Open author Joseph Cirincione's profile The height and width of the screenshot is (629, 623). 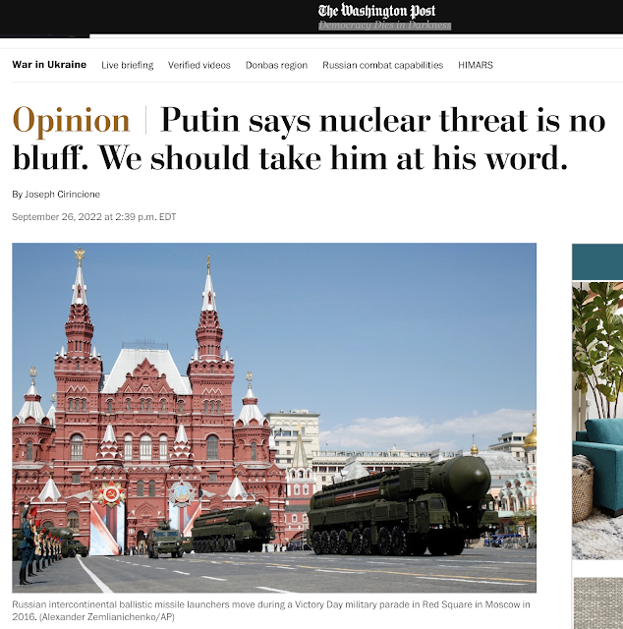tap(62, 195)
